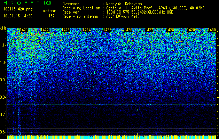The height and width of the screenshot is (139, 219).
Task: Click the 0.6 frequency axis label
Action: tap(3, 132)
